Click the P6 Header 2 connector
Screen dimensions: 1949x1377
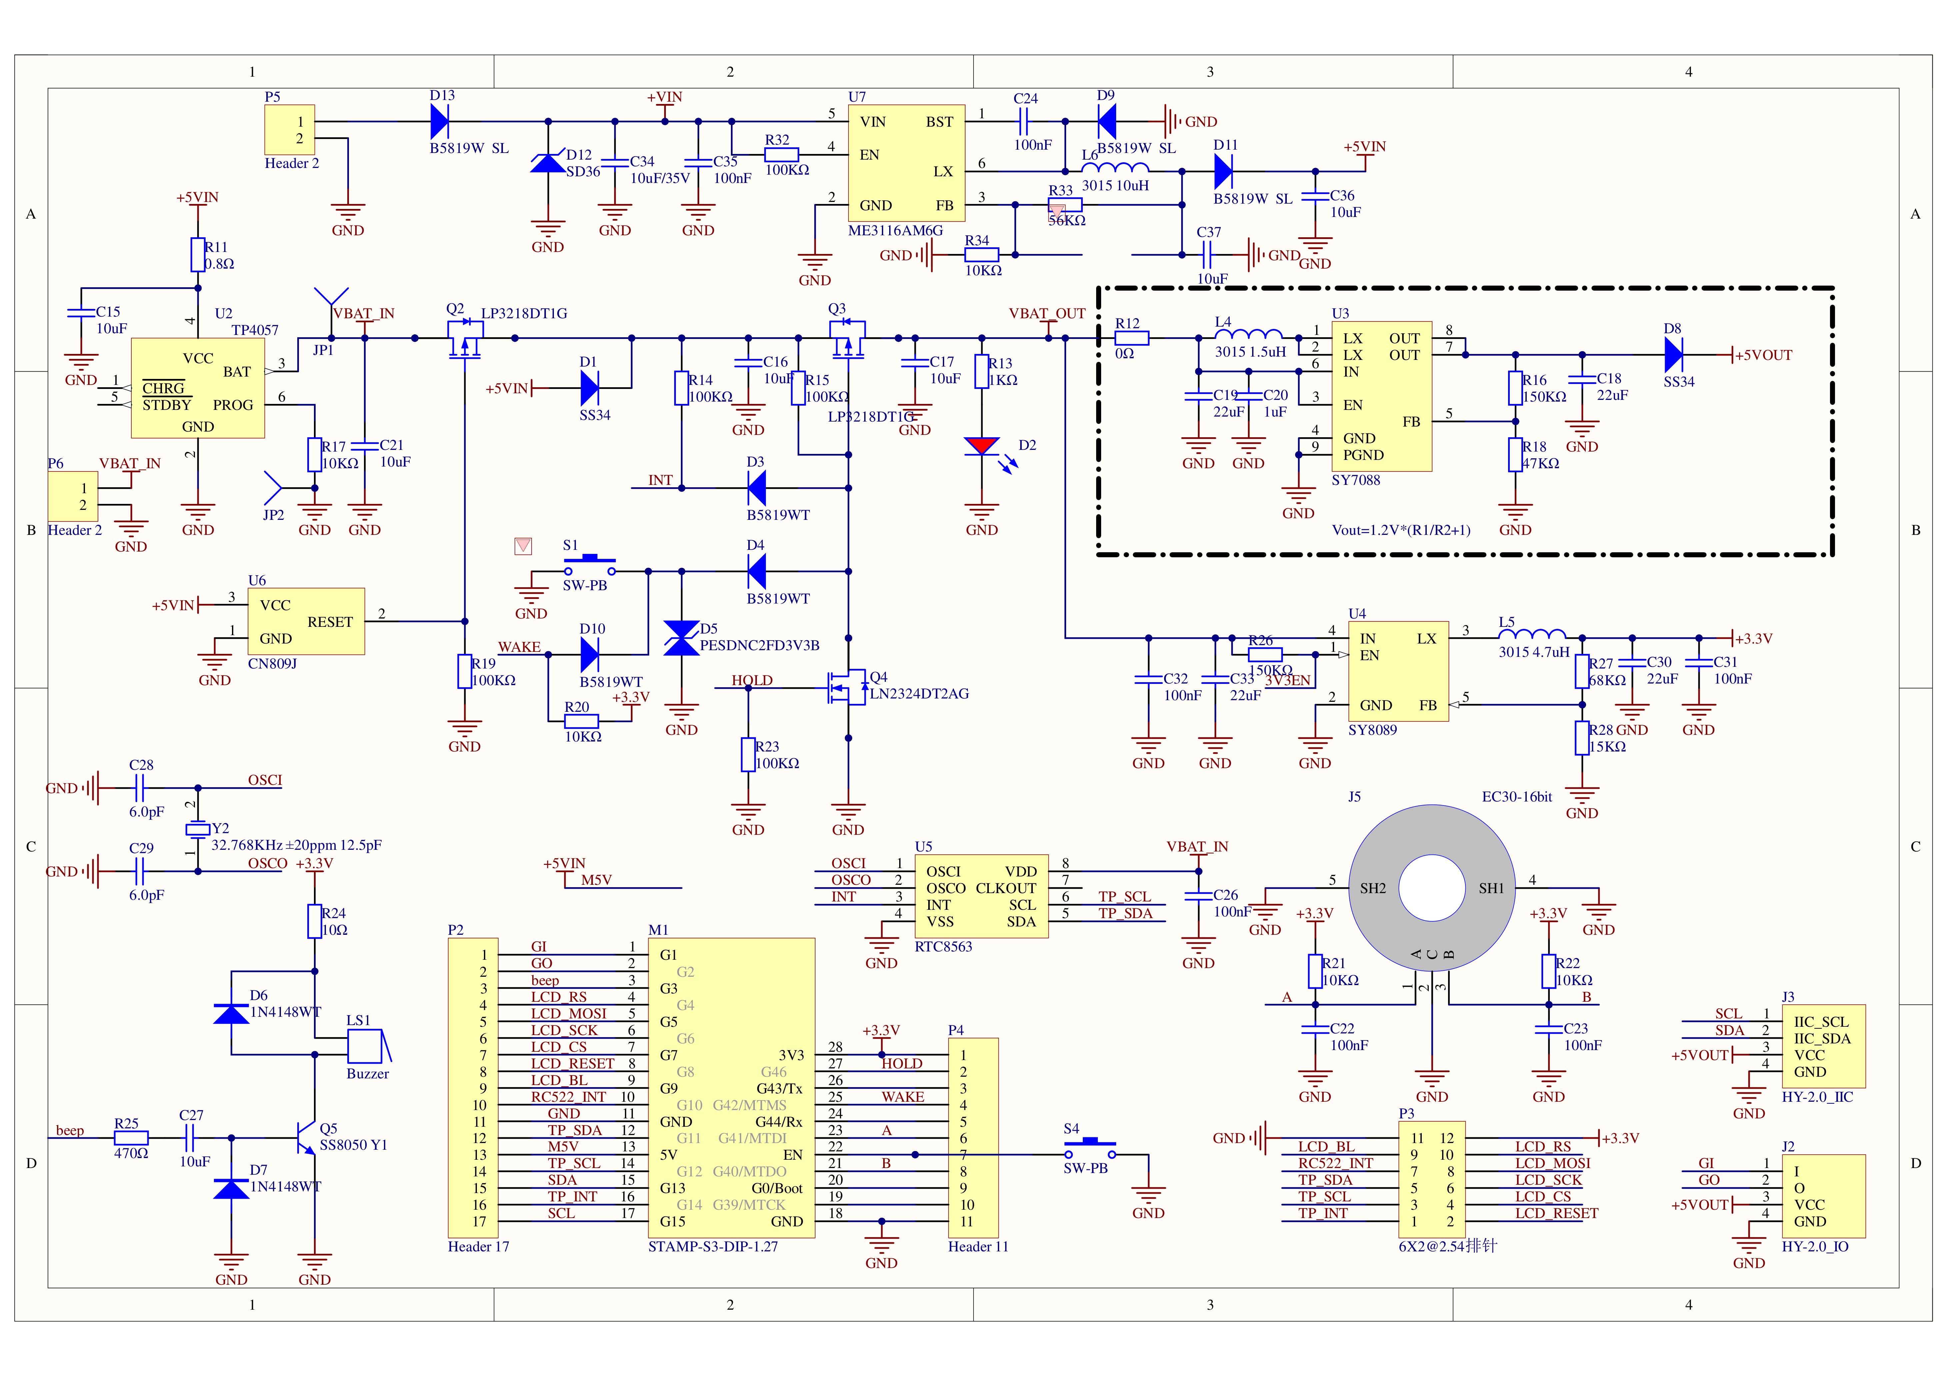pyautogui.click(x=73, y=497)
